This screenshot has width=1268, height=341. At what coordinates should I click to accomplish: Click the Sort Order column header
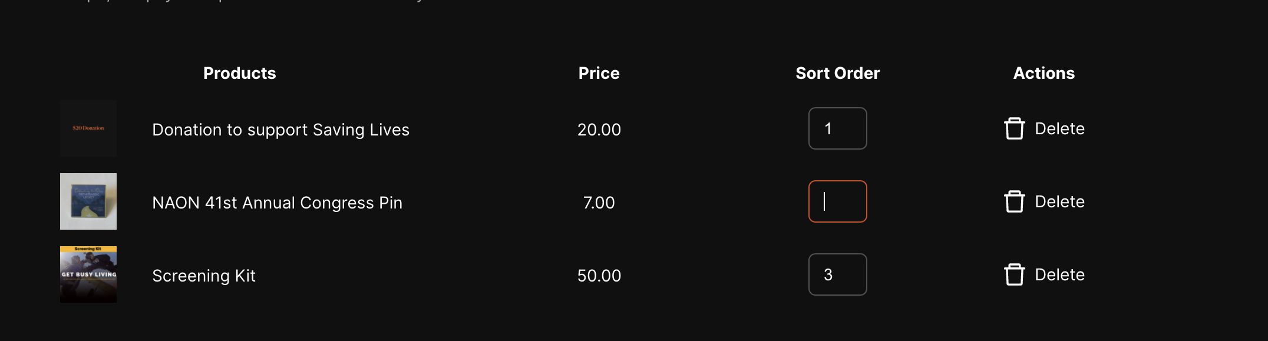[x=837, y=73]
